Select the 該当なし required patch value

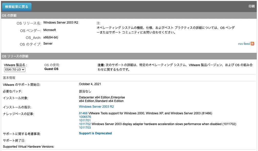85,91
